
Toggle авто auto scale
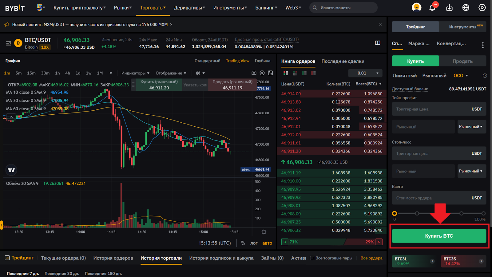pos(267,243)
